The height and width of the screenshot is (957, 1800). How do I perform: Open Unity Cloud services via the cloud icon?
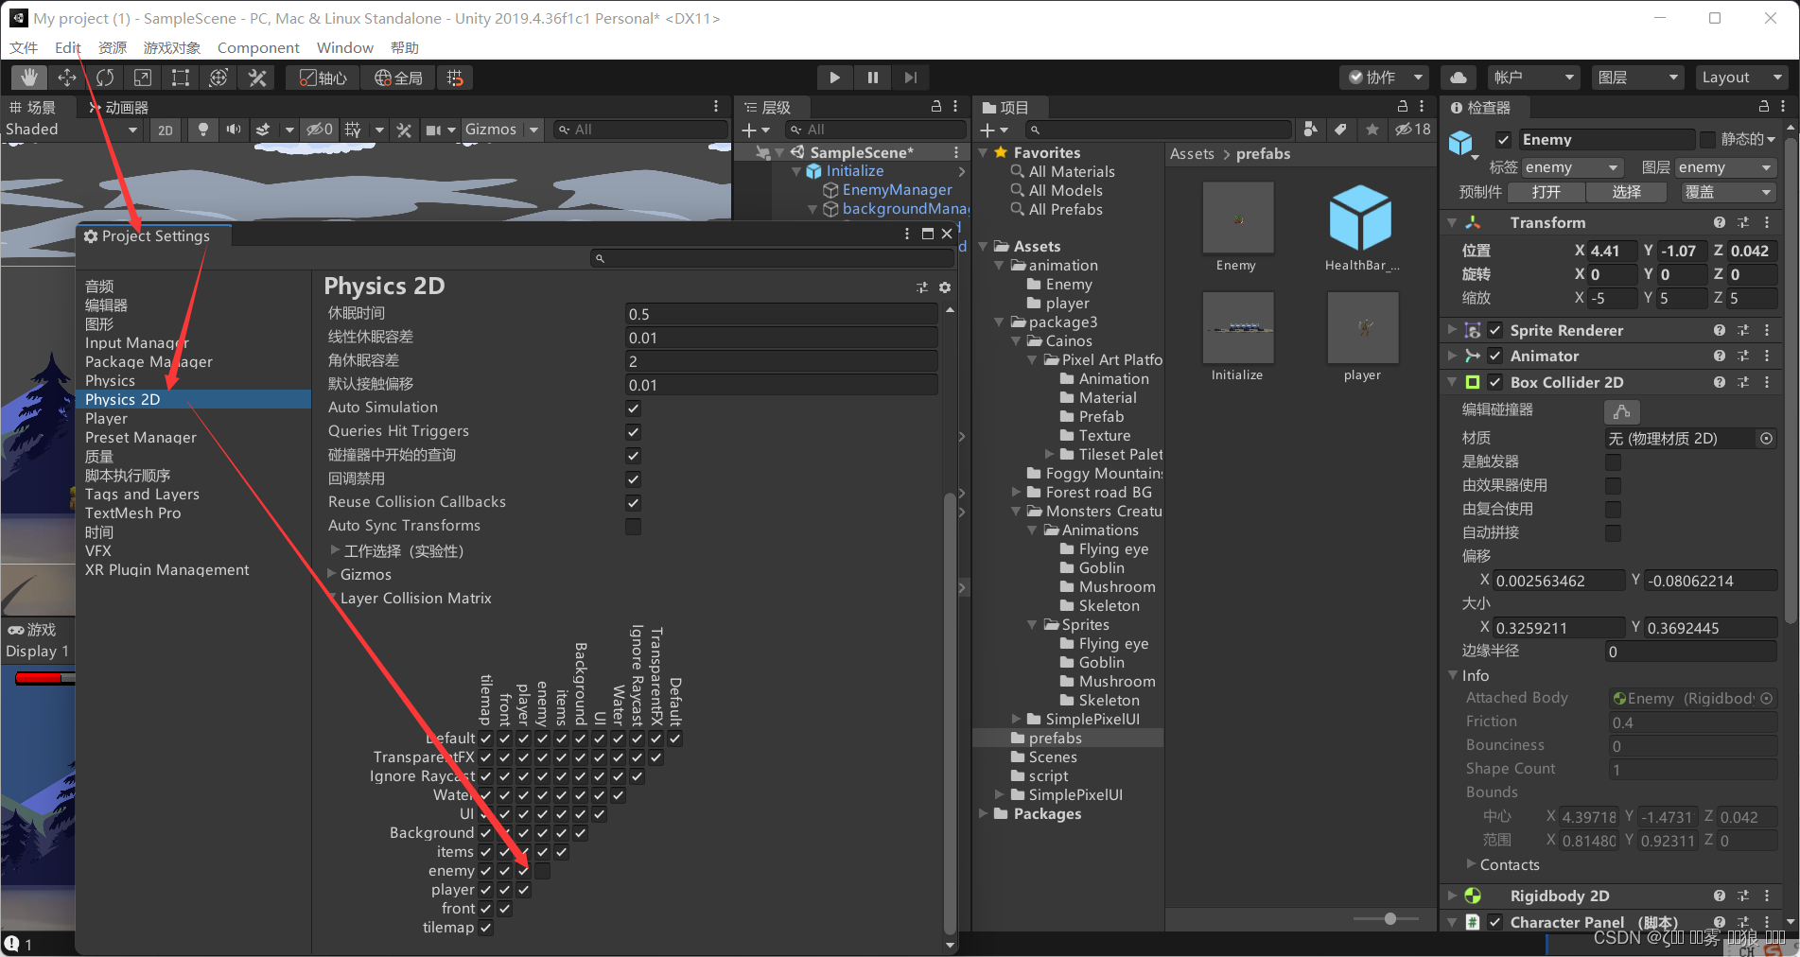(1458, 77)
